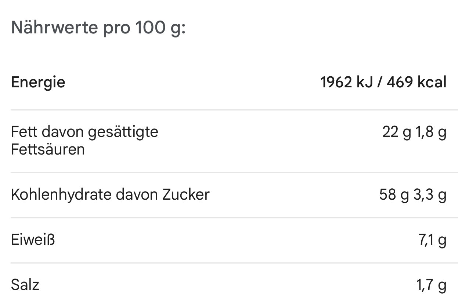Click the 469 kcal energy value

click(x=416, y=82)
